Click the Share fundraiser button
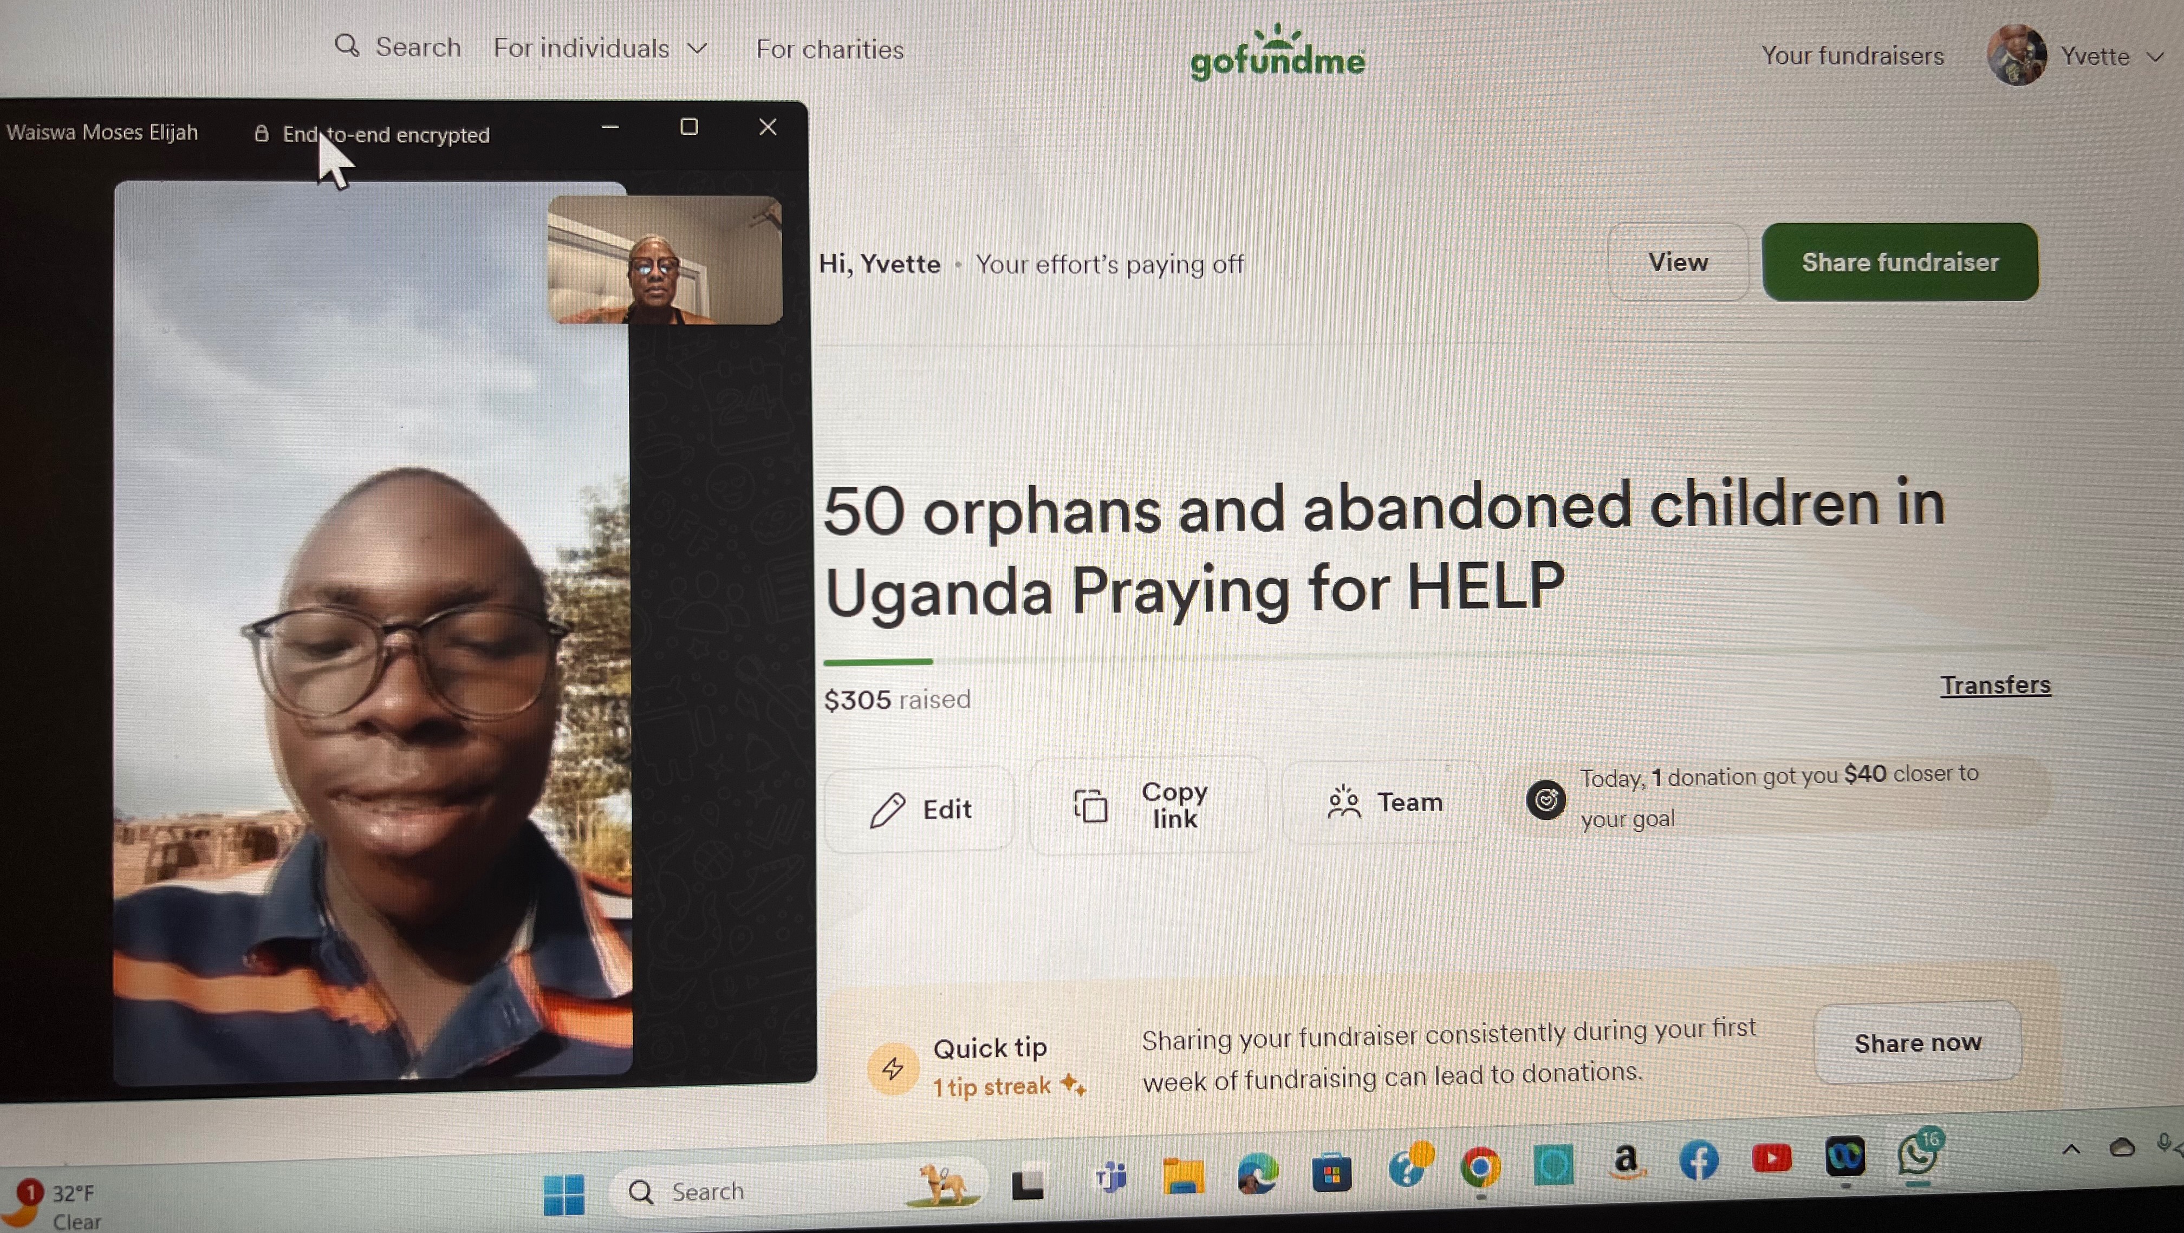The width and height of the screenshot is (2184, 1233). point(1900,262)
